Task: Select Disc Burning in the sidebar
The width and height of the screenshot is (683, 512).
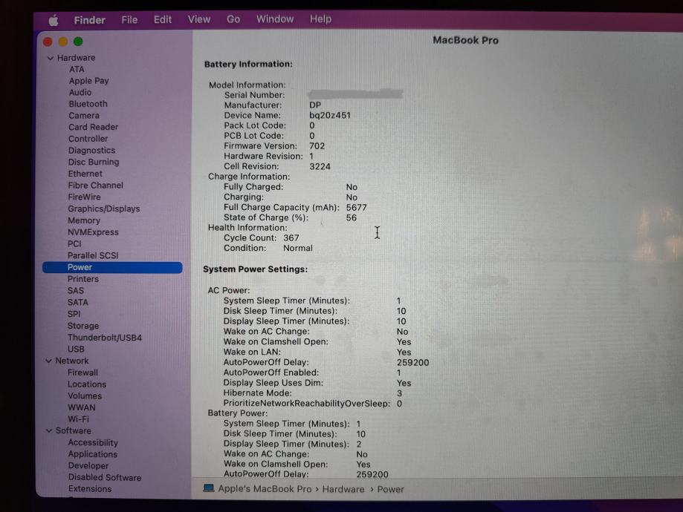Action: point(94,162)
